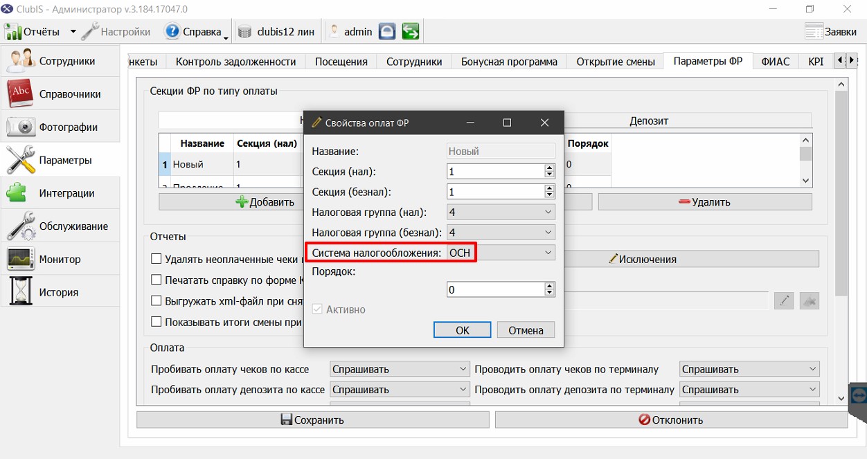Click the Настройки wrench icon

coord(90,31)
